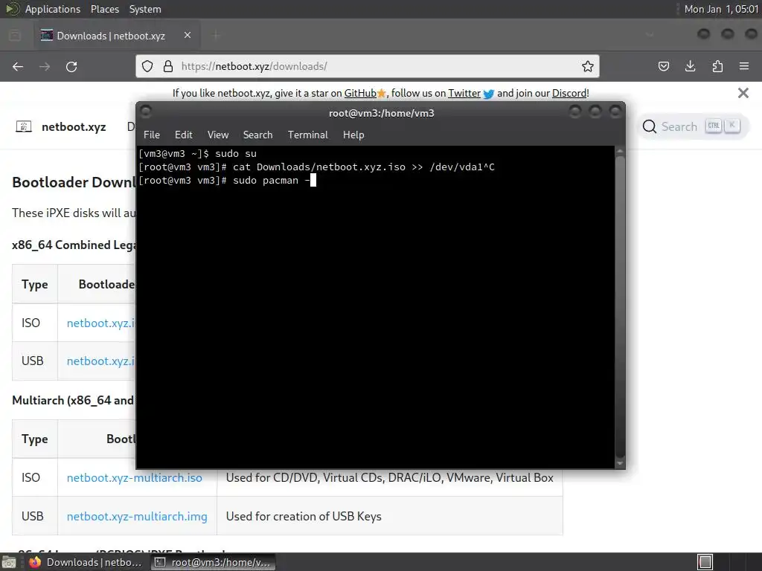
Task: Open the Pocket save icon
Action: pos(663,66)
